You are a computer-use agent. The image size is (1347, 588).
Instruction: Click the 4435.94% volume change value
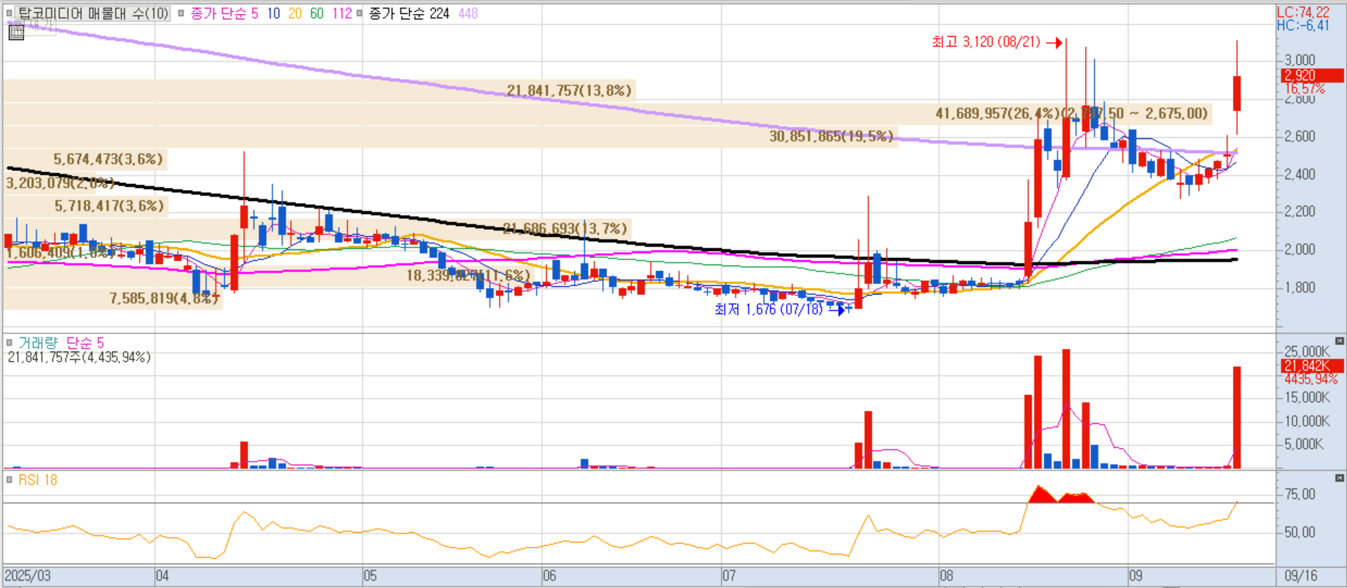click(x=1311, y=379)
